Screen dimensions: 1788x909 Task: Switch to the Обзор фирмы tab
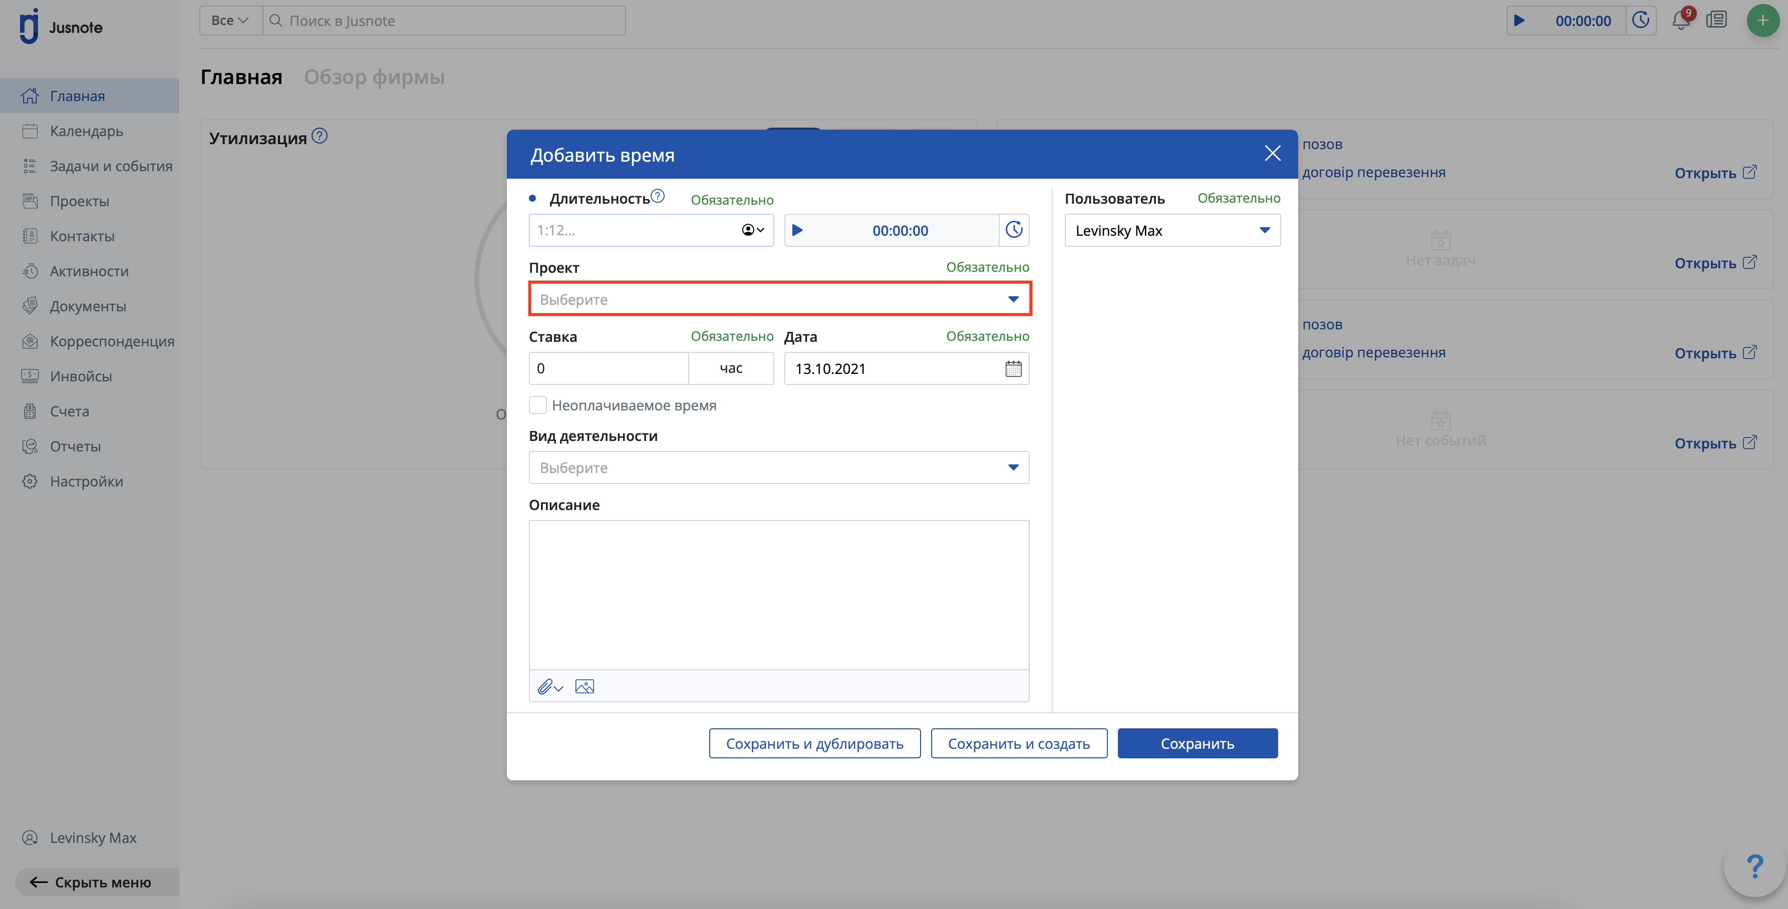coord(374,77)
